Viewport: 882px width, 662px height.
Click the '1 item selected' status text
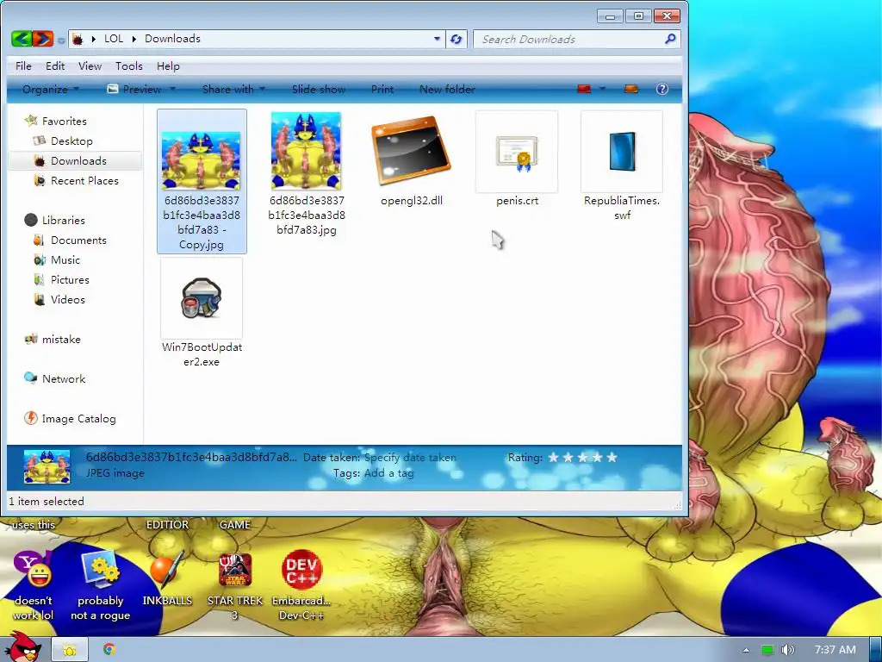[47, 502]
